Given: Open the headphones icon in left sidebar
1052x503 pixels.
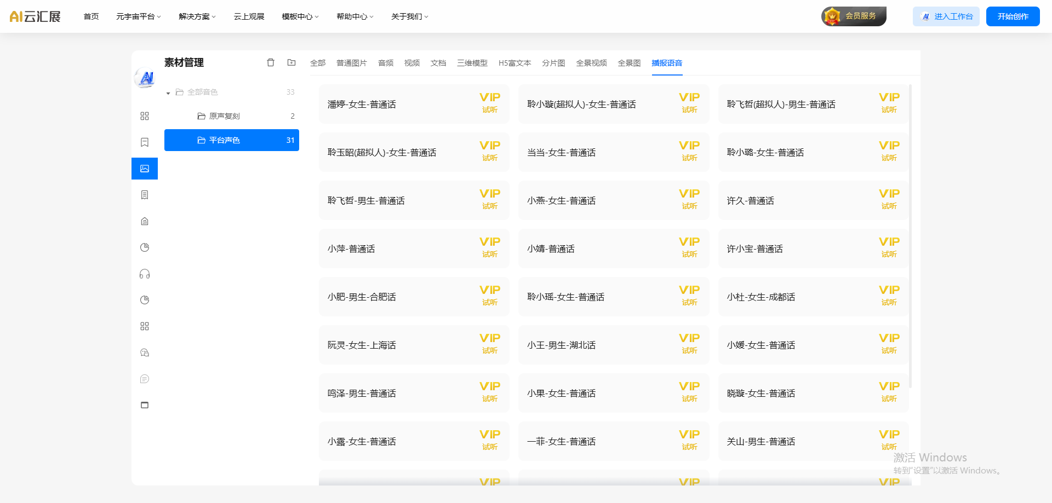Looking at the screenshot, I should click(145, 274).
